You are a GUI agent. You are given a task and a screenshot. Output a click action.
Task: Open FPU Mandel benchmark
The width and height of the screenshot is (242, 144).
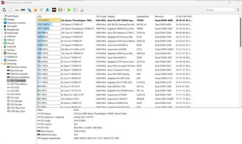(16, 101)
